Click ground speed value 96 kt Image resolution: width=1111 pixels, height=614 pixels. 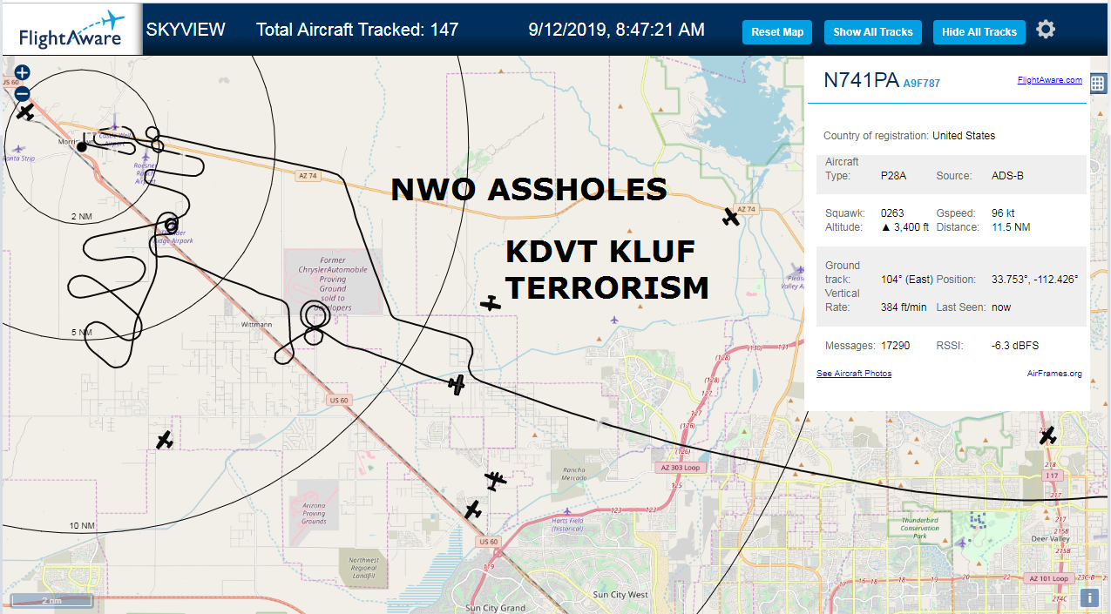pos(1003,213)
